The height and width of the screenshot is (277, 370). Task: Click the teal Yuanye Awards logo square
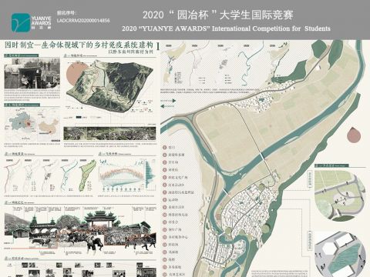coord(20,22)
